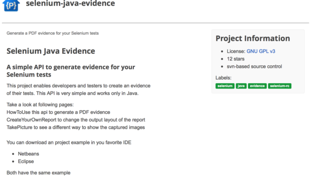Click the selenium-java-evidence project title

point(70,3)
